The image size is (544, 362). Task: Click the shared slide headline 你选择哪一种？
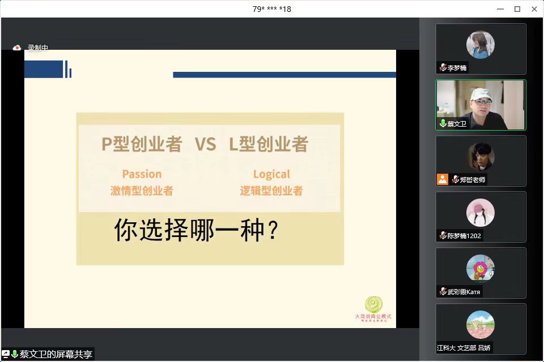(x=197, y=230)
